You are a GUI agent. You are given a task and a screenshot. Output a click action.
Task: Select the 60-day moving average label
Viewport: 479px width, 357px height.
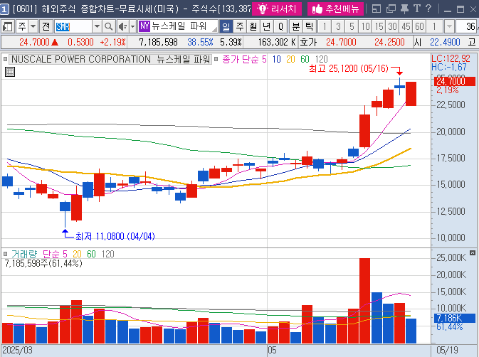click(x=305, y=59)
